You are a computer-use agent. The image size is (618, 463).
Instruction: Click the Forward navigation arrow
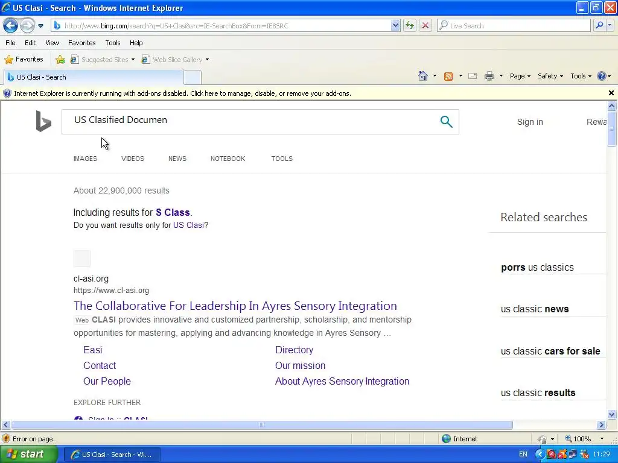coord(27,25)
